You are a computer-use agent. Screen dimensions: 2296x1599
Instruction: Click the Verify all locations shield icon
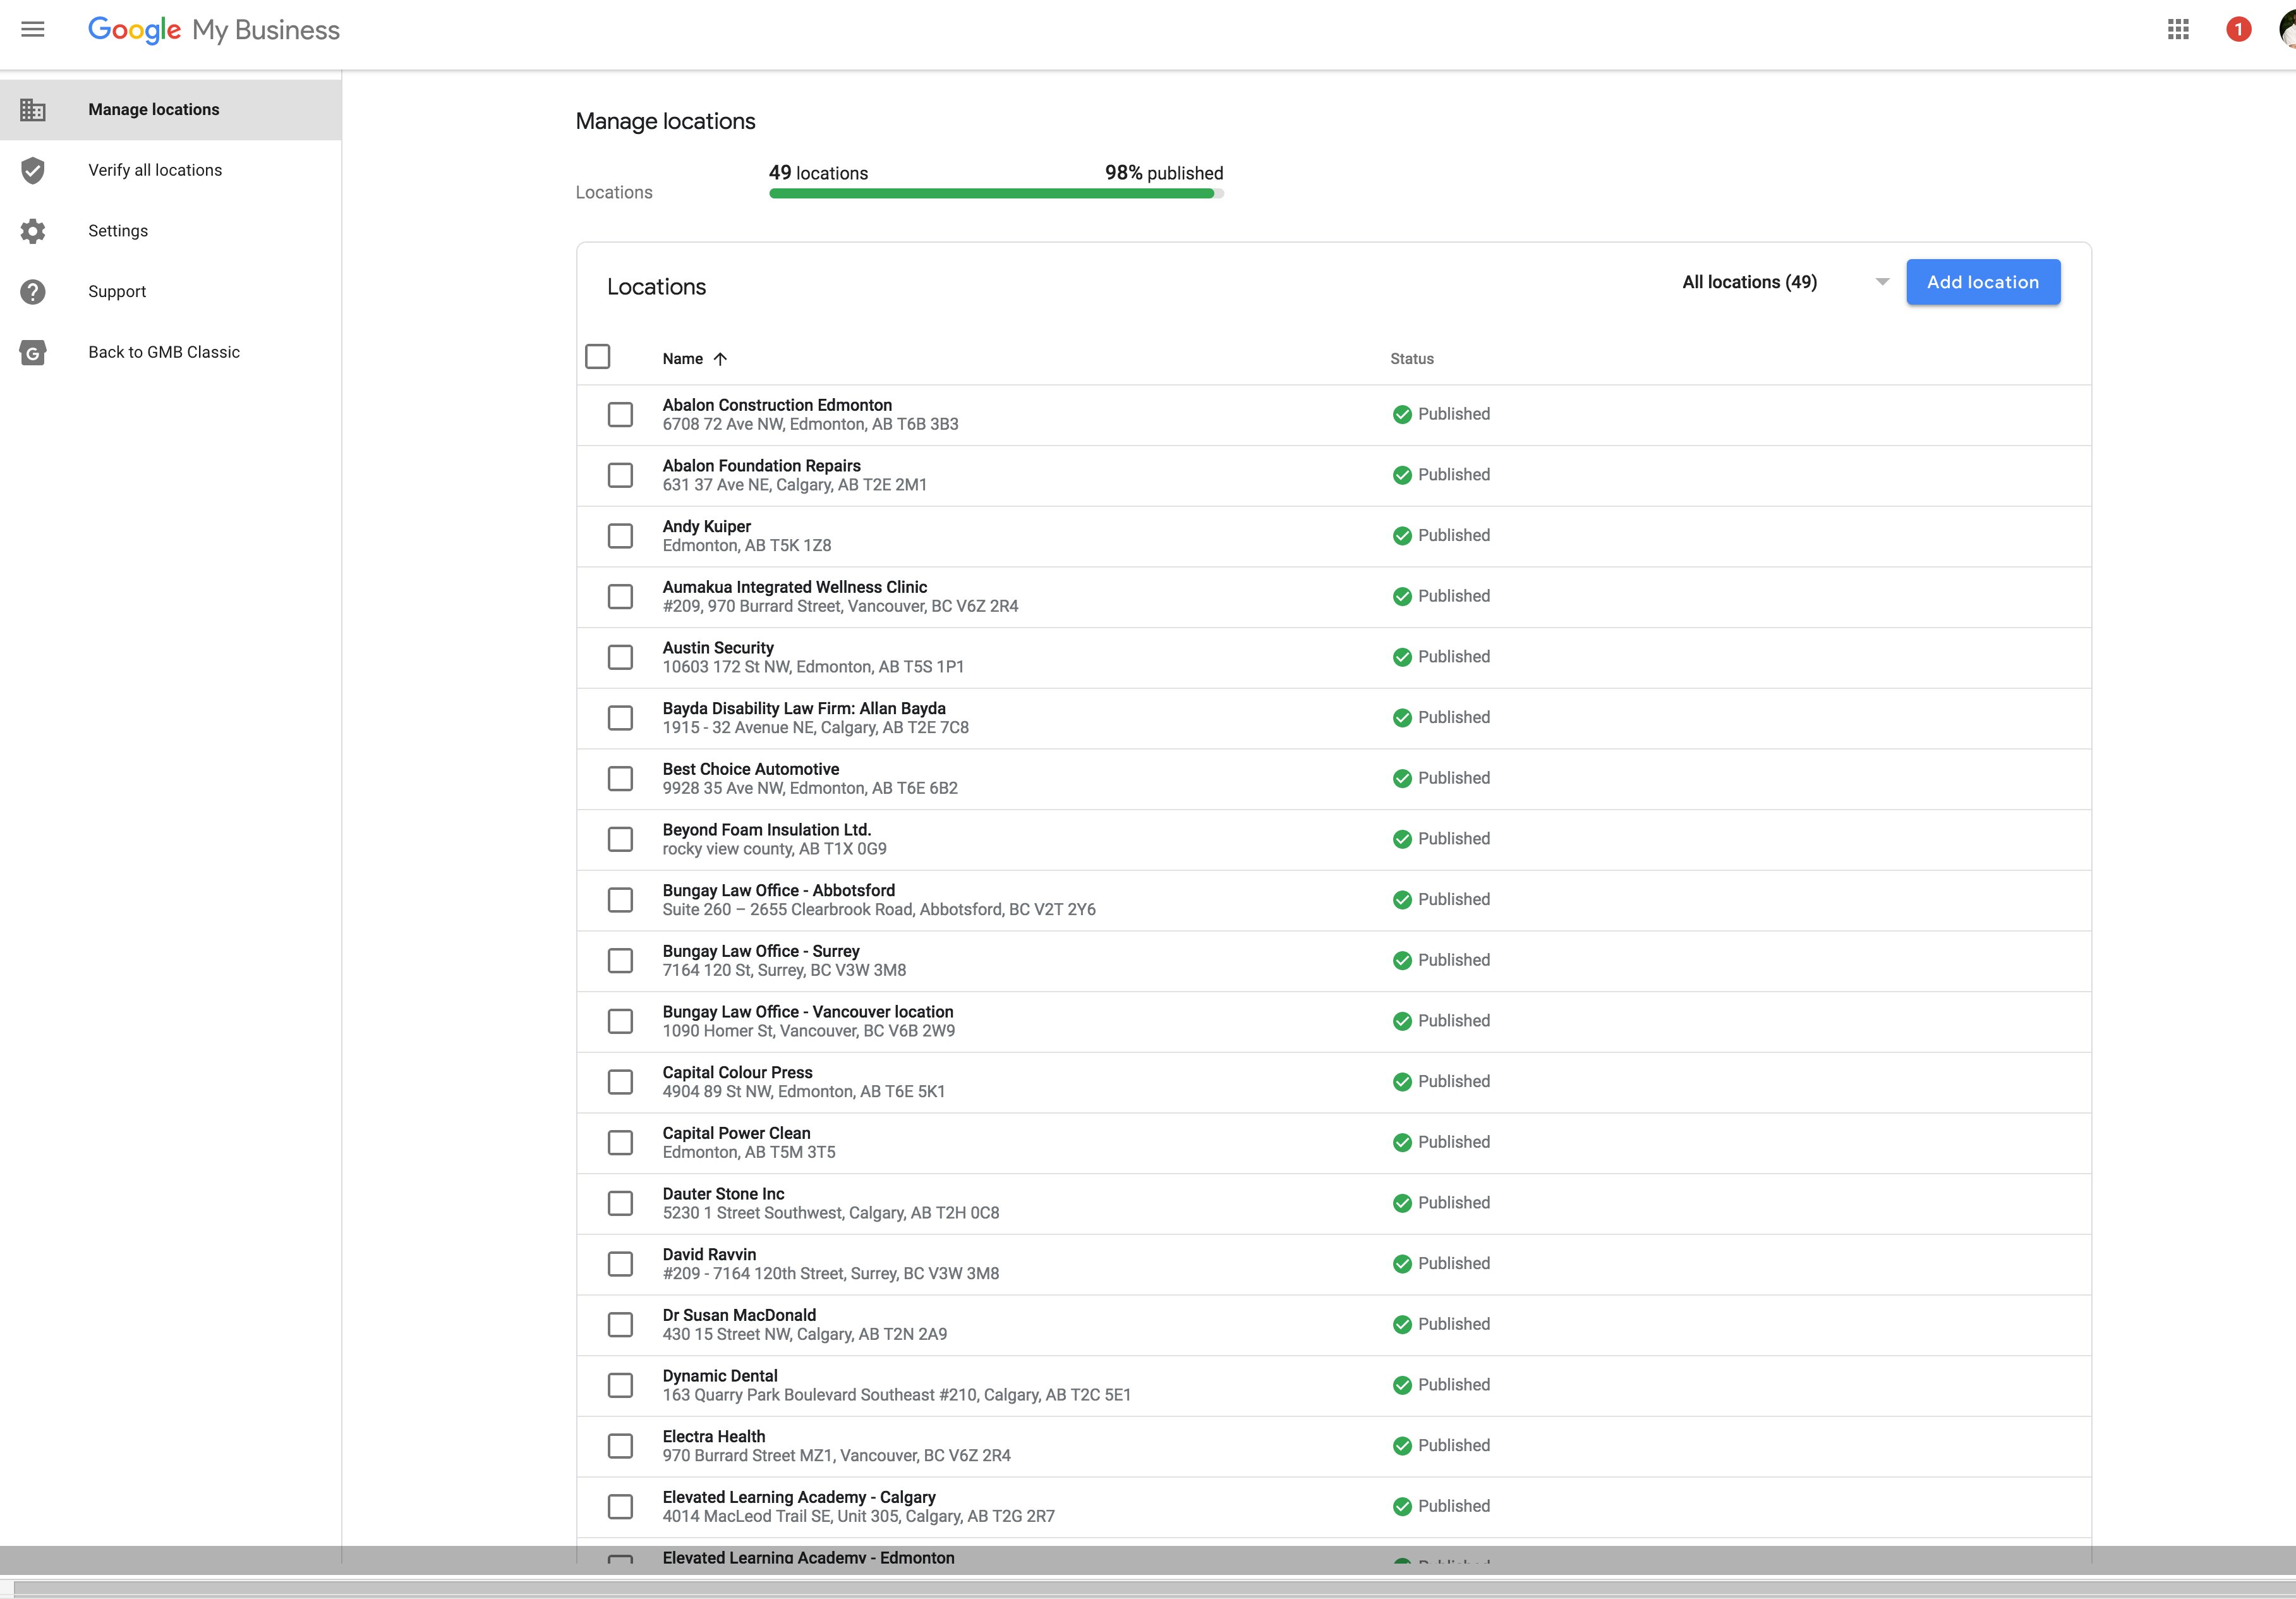pyautogui.click(x=33, y=170)
